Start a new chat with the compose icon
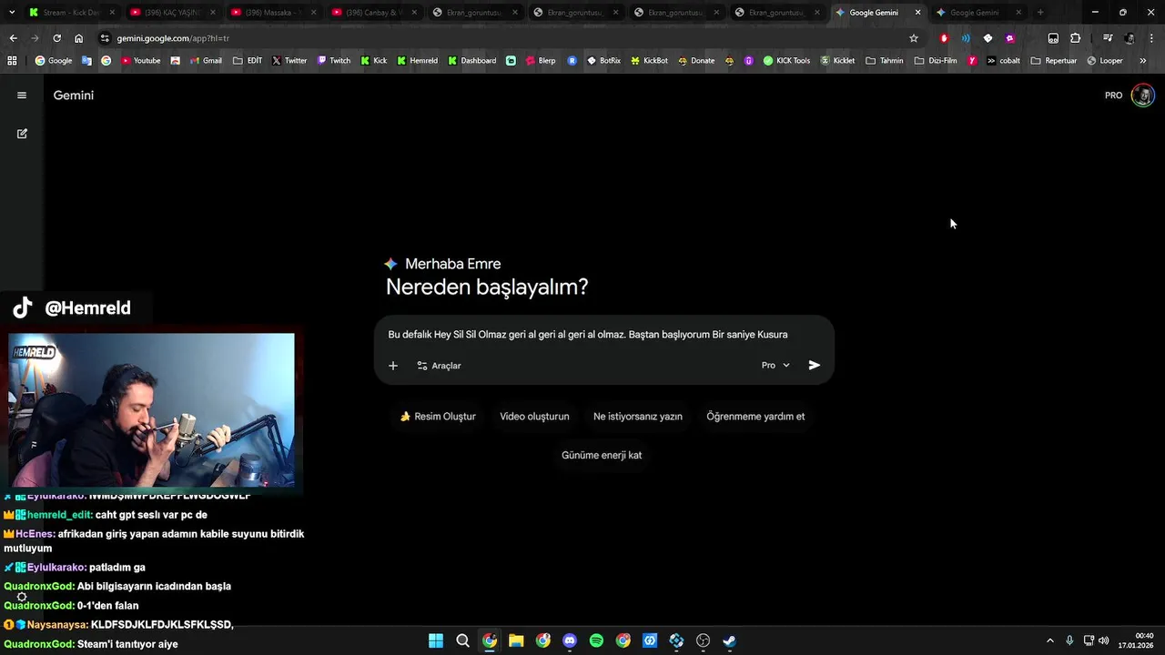 click(22, 134)
